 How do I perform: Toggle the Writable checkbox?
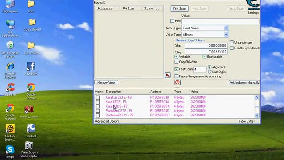pos(177,56)
